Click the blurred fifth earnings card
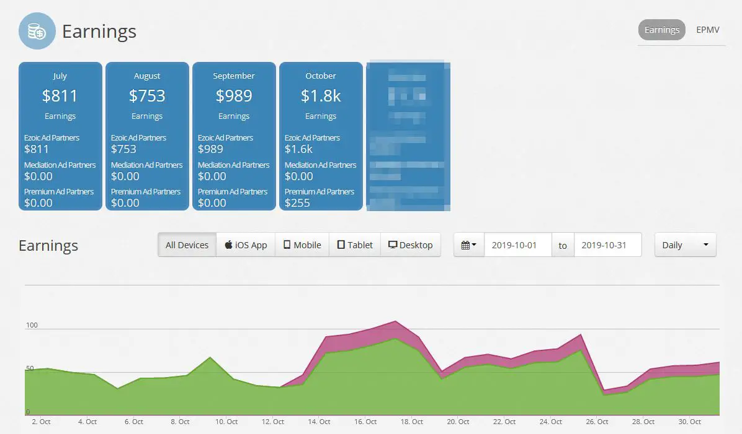The width and height of the screenshot is (742, 434). pyautogui.click(x=408, y=136)
